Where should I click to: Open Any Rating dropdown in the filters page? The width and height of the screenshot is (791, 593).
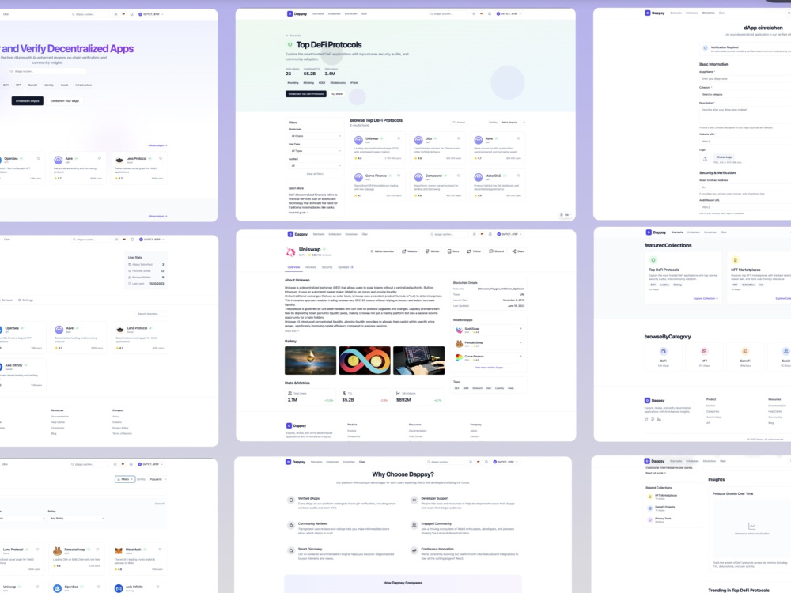[x=77, y=518]
